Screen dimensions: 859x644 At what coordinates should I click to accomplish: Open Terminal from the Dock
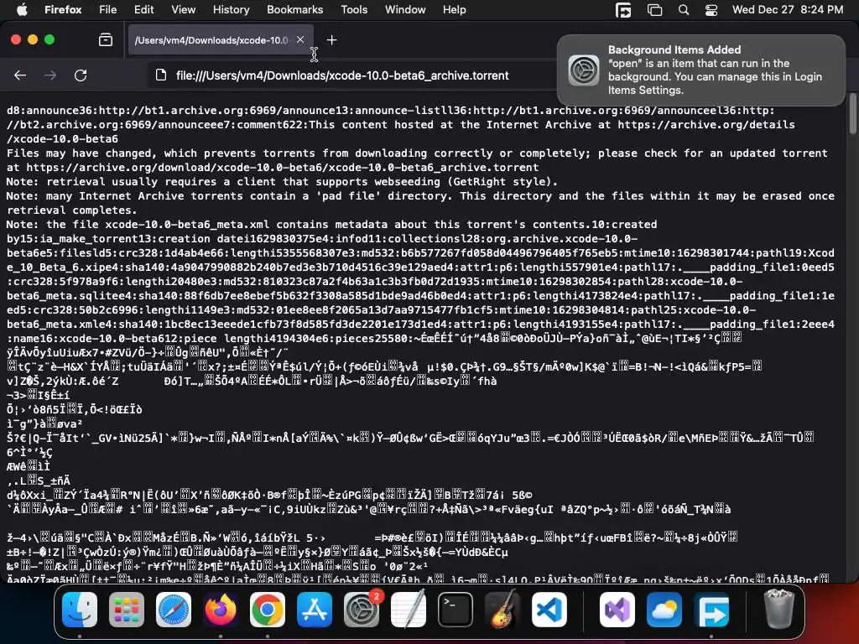(x=456, y=610)
